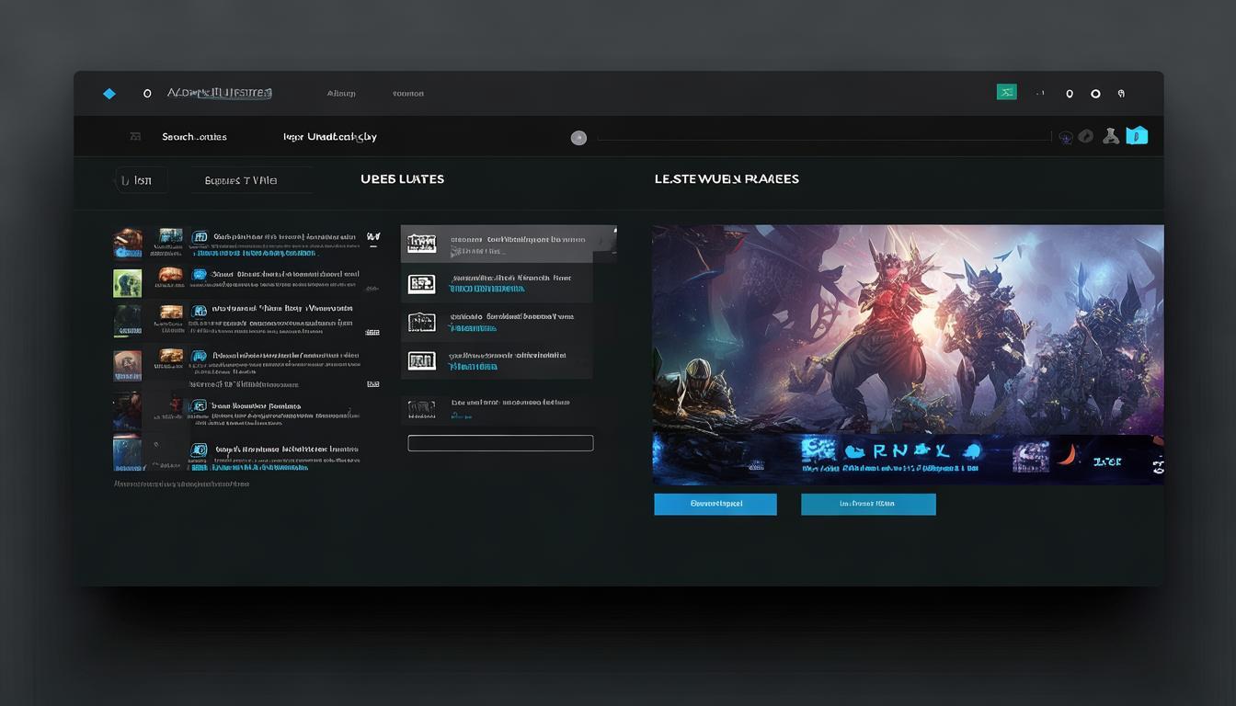Click the rightmost icon in the top header
This screenshot has height=706, width=1236.
1121,94
